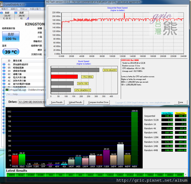Click Sequential write value 186.60

pos(167,116)
